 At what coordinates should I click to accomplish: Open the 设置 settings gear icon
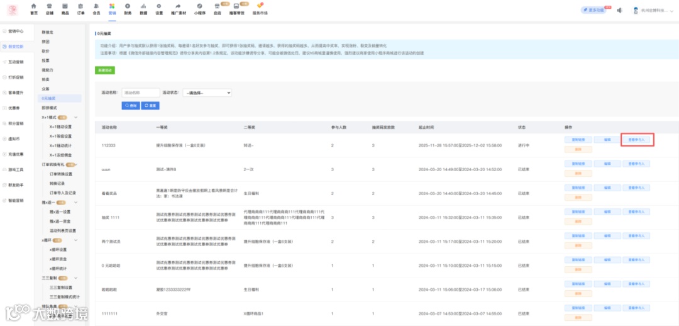point(159,6)
